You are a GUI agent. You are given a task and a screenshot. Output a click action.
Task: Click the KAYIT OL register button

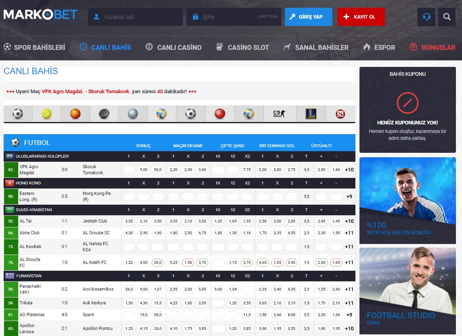coord(361,17)
